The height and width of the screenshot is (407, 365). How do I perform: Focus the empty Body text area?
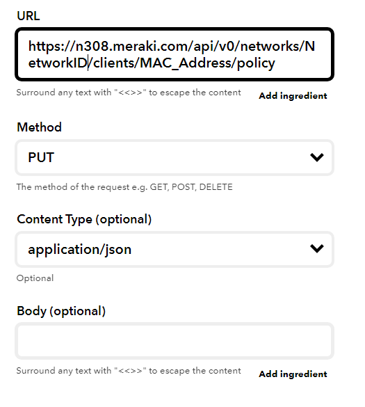click(175, 341)
